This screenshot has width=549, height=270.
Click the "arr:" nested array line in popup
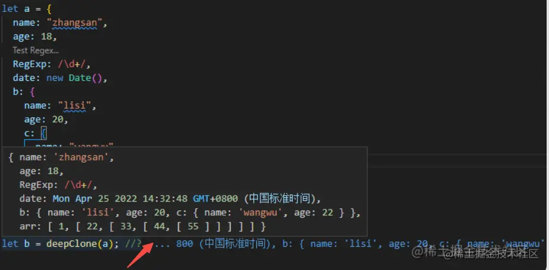(x=143, y=227)
